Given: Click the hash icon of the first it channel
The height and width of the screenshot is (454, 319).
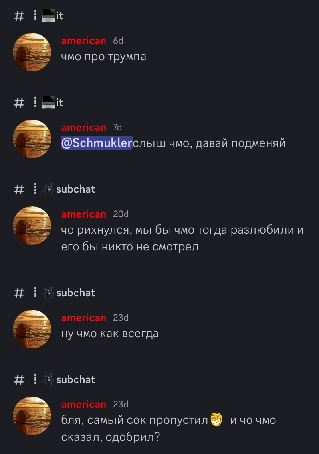Looking at the screenshot, I should pos(19,16).
